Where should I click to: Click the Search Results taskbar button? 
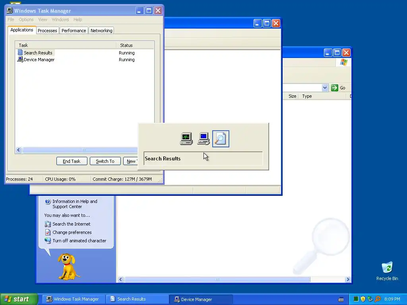coord(137,299)
